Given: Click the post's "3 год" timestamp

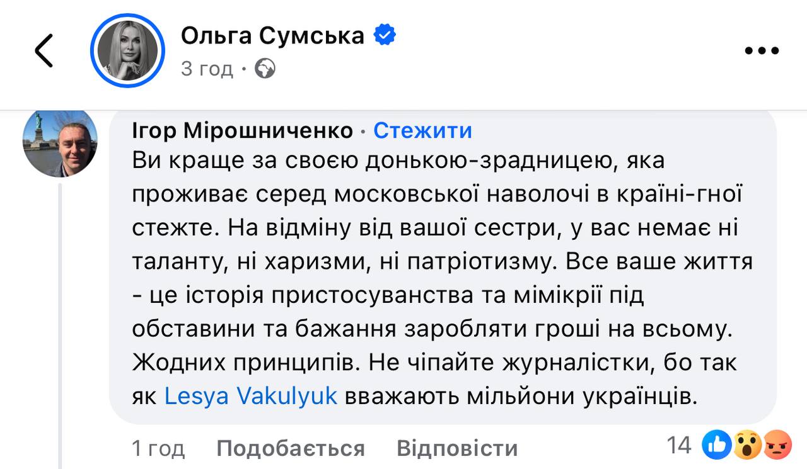Looking at the screenshot, I should pos(207,68).
